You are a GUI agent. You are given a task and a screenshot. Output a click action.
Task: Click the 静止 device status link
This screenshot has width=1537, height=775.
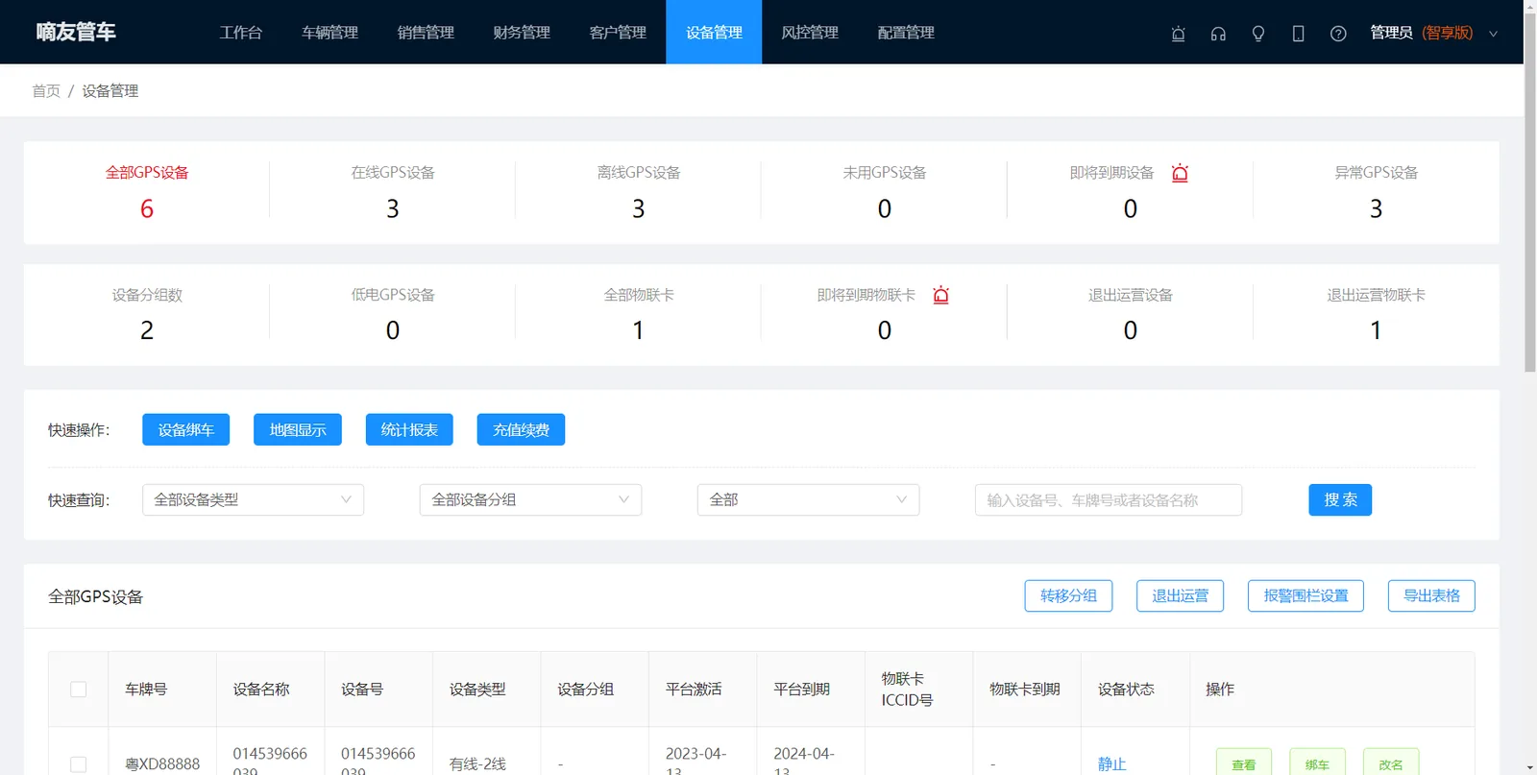[x=1111, y=764]
